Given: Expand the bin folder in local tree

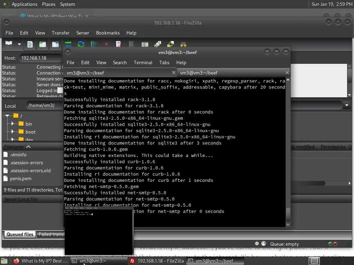Looking at the screenshot, I should tap(12, 124).
